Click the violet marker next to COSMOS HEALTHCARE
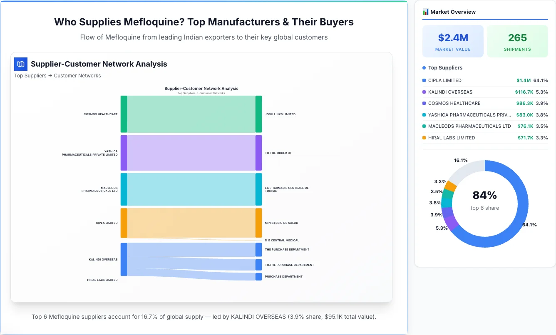556x335 pixels. (x=424, y=103)
